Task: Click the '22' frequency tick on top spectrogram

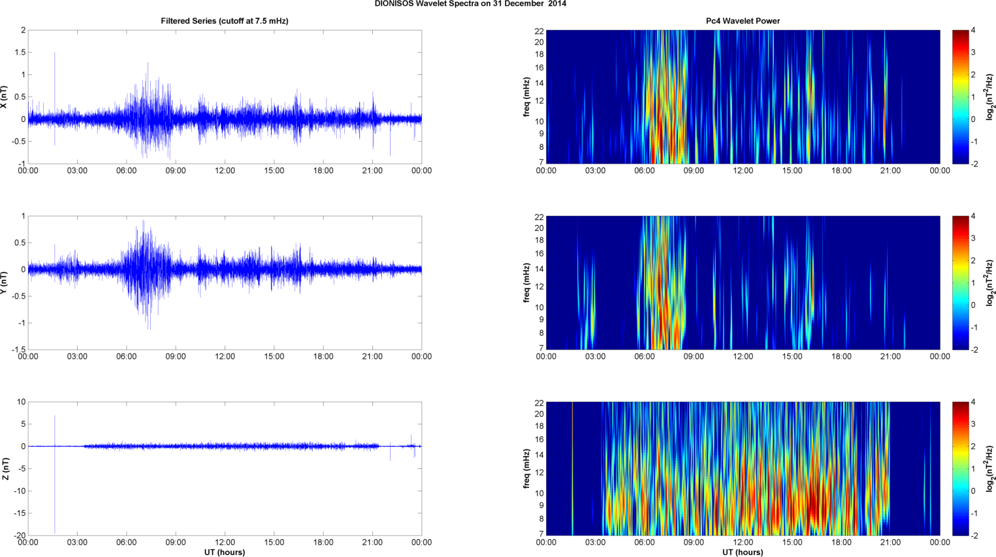Action: (x=539, y=31)
